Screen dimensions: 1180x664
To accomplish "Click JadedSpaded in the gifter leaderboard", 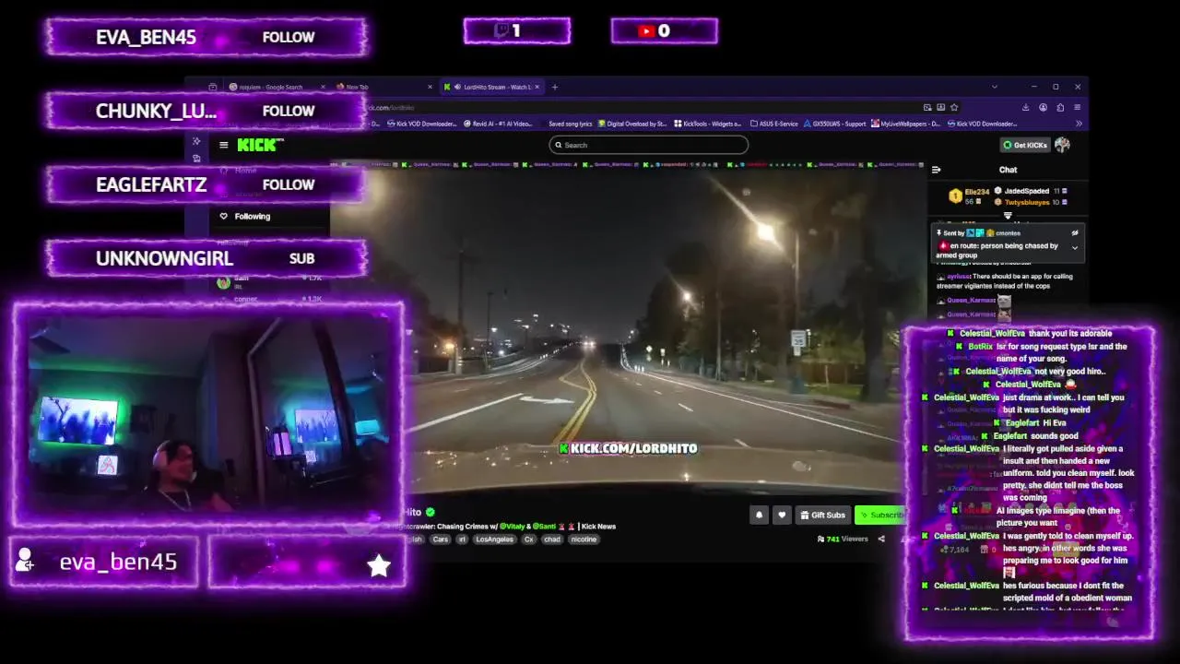I will tap(1027, 191).
